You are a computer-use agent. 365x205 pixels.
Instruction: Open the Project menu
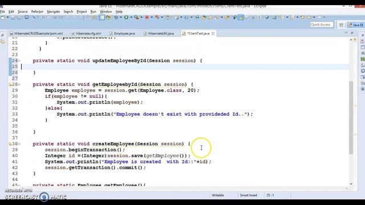tap(82, 11)
